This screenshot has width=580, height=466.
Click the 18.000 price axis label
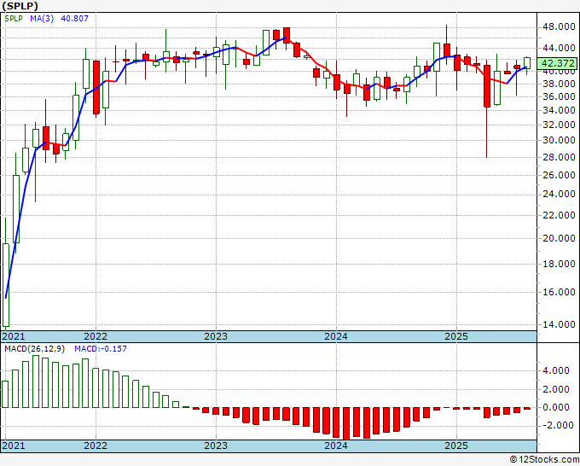pos(559,264)
